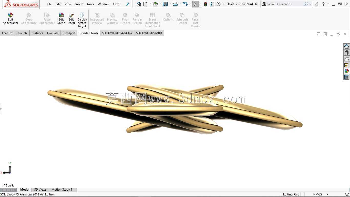Undo the last action
The height and width of the screenshot is (197, 350).
tap(185, 4)
